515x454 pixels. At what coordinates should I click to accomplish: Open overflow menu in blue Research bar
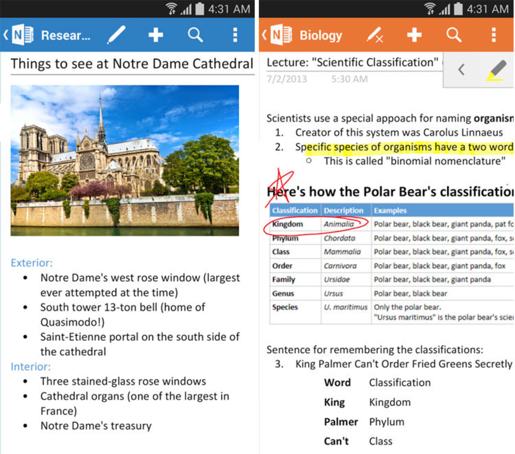click(x=235, y=35)
